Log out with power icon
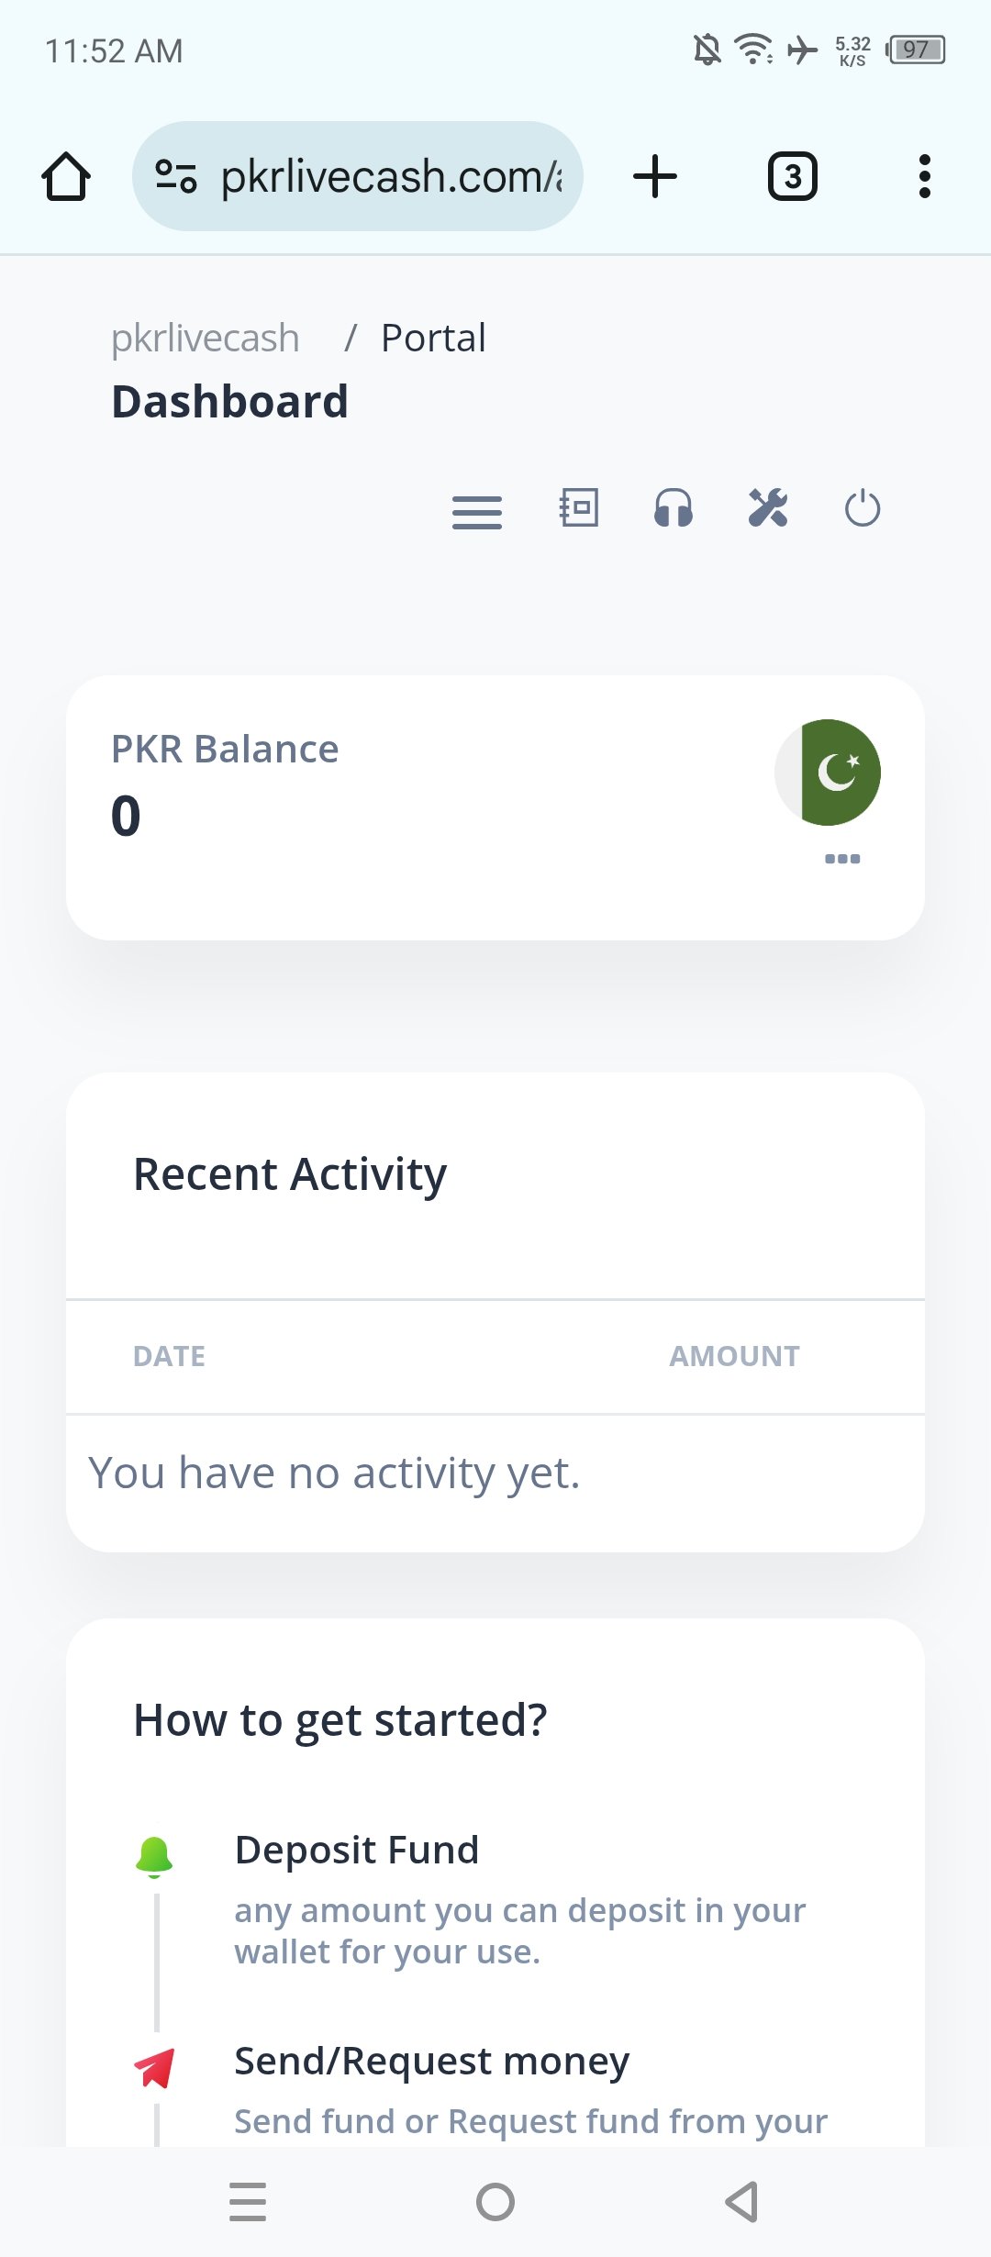991x2257 pixels. 863,507
